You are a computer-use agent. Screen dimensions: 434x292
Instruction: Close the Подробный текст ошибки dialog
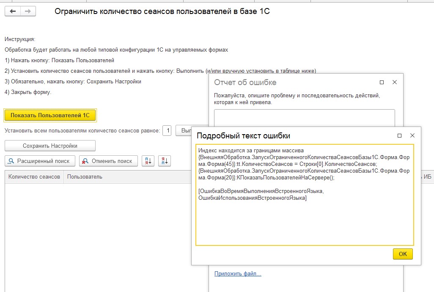click(x=412, y=135)
